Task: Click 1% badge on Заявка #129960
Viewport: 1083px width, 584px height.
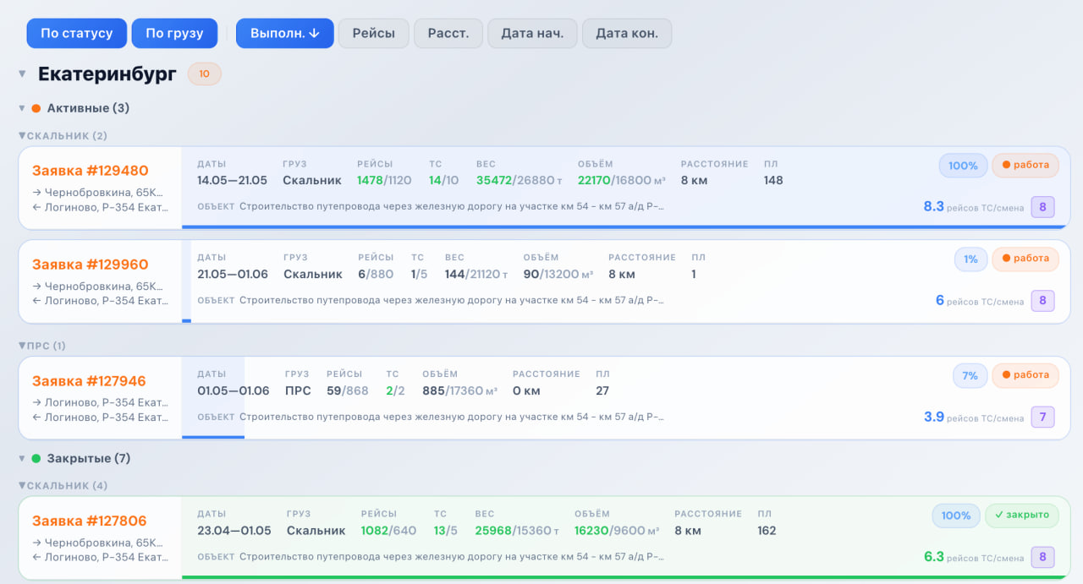Action: pyautogui.click(x=970, y=259)
